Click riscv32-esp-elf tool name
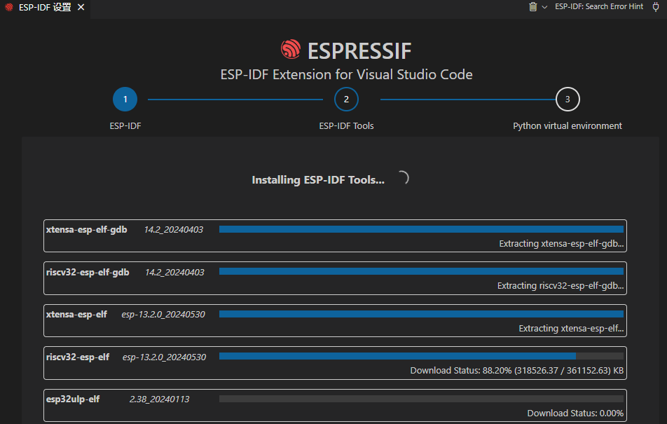This screenshot has height=424, width=667. 77,357
